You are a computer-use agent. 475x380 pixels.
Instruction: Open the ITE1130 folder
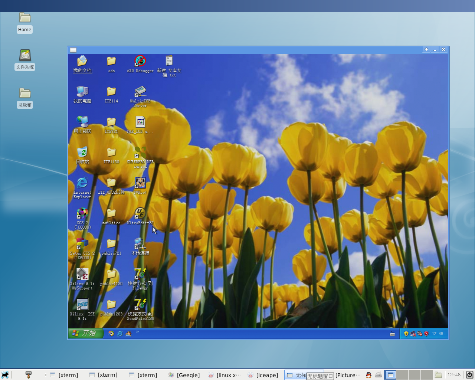[111, 155]
